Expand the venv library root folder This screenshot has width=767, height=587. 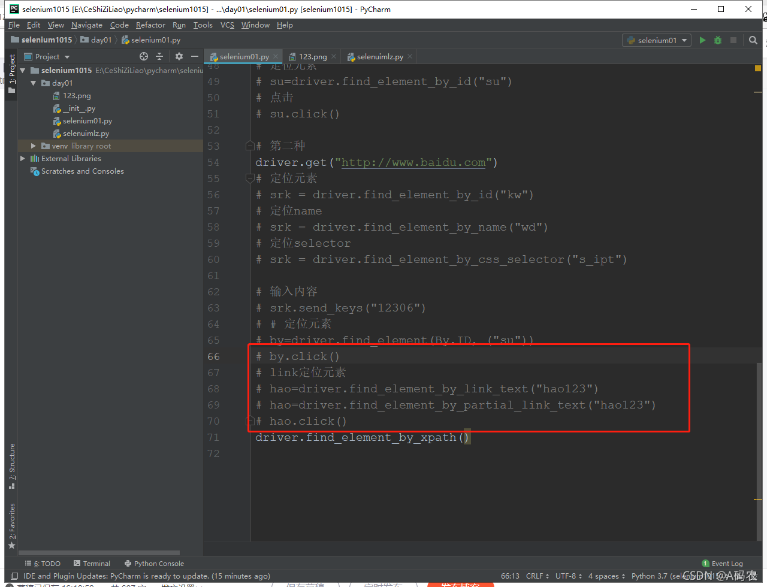(34, 146)
